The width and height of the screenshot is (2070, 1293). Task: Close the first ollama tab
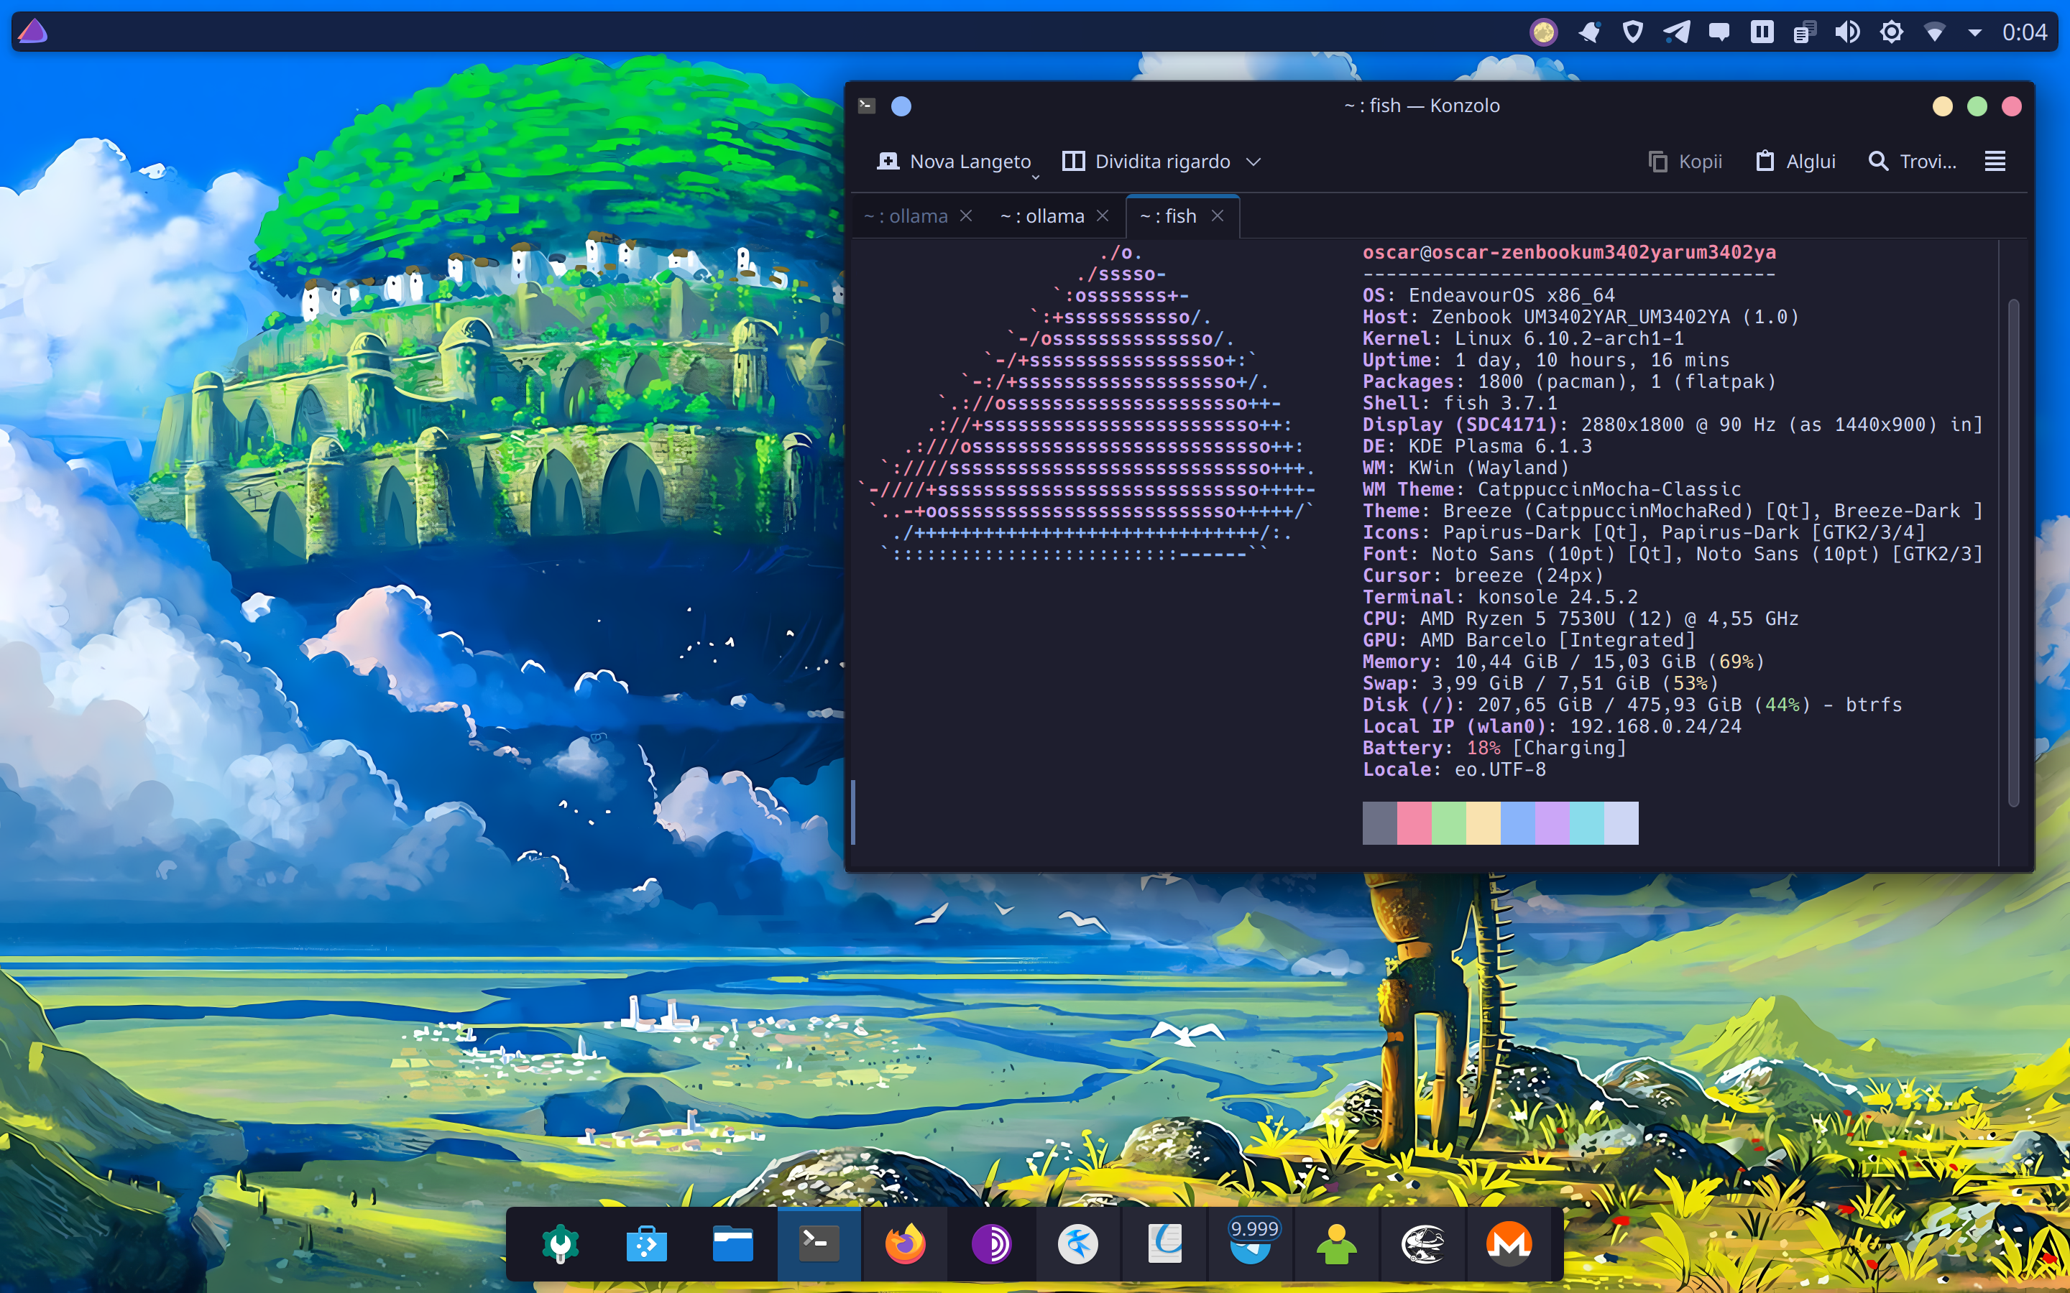(x=966, y=215)
